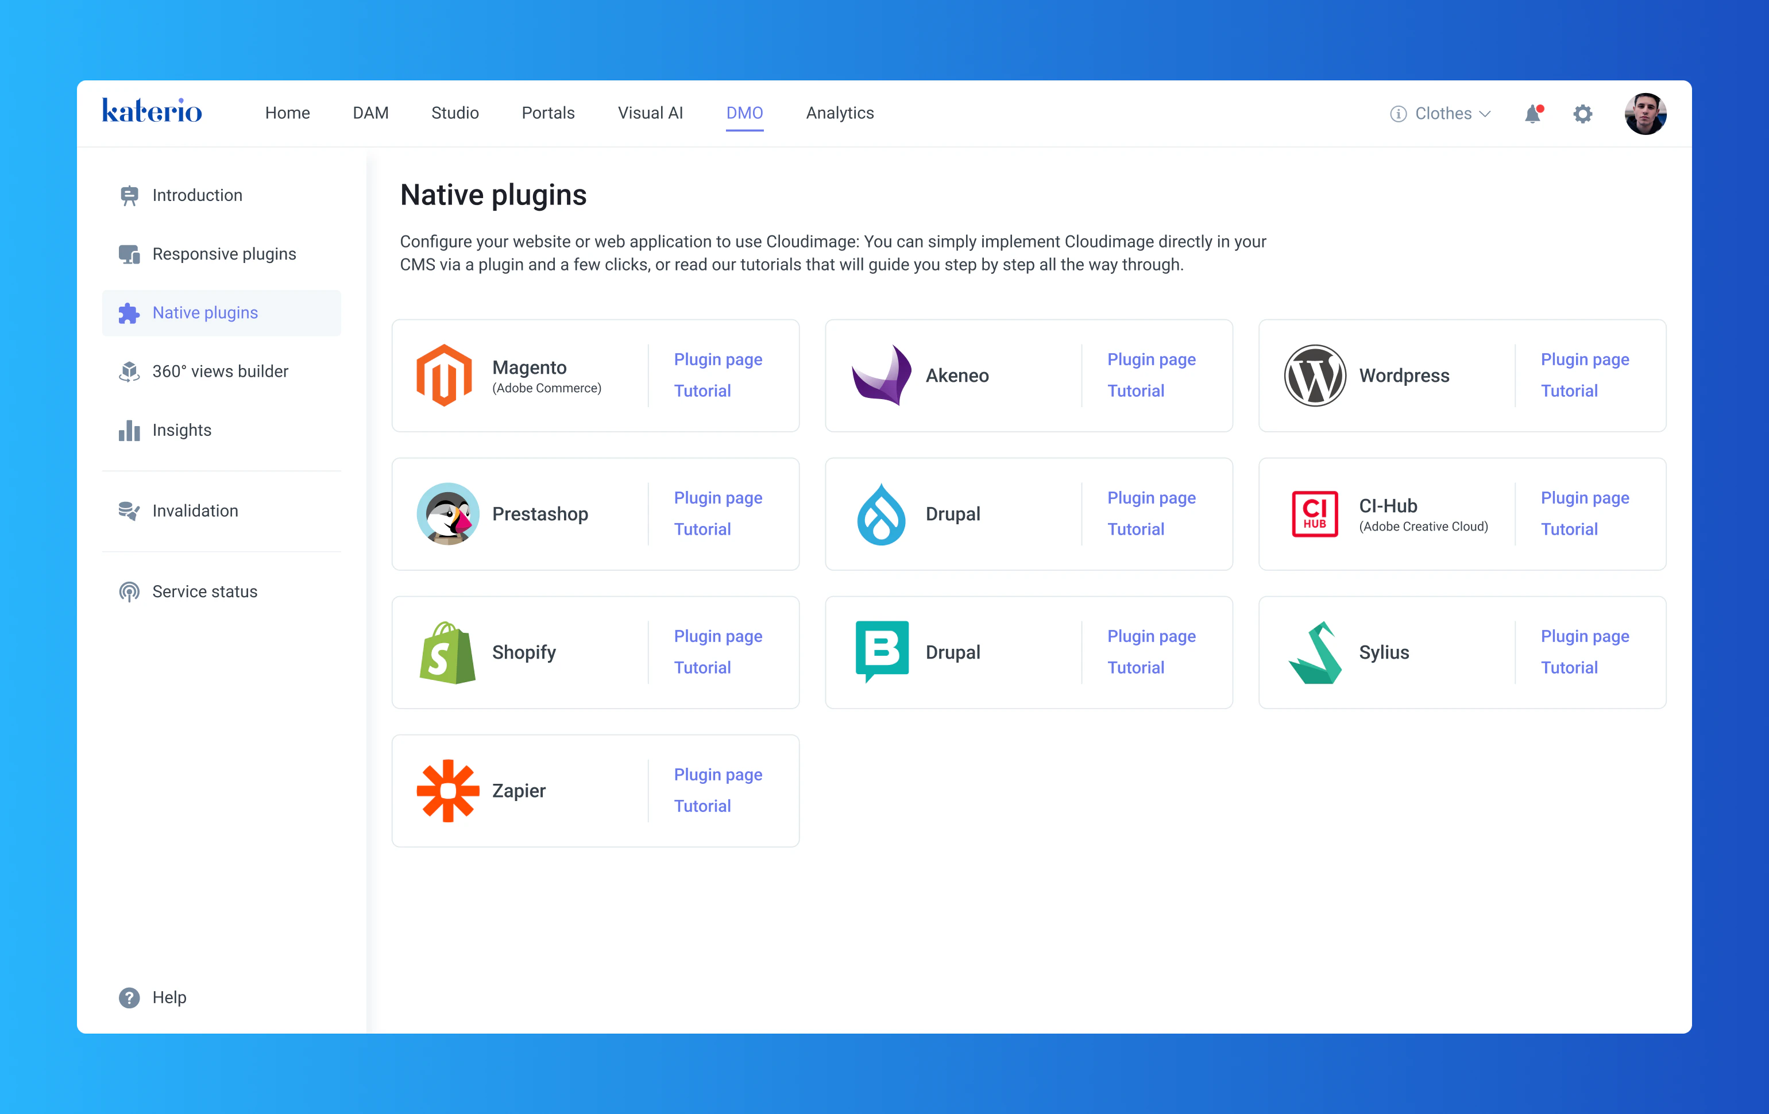The width and height of the screenshot is (1769, 1114).
Task: Click the Help question mark icon
Action: [129, 997]
